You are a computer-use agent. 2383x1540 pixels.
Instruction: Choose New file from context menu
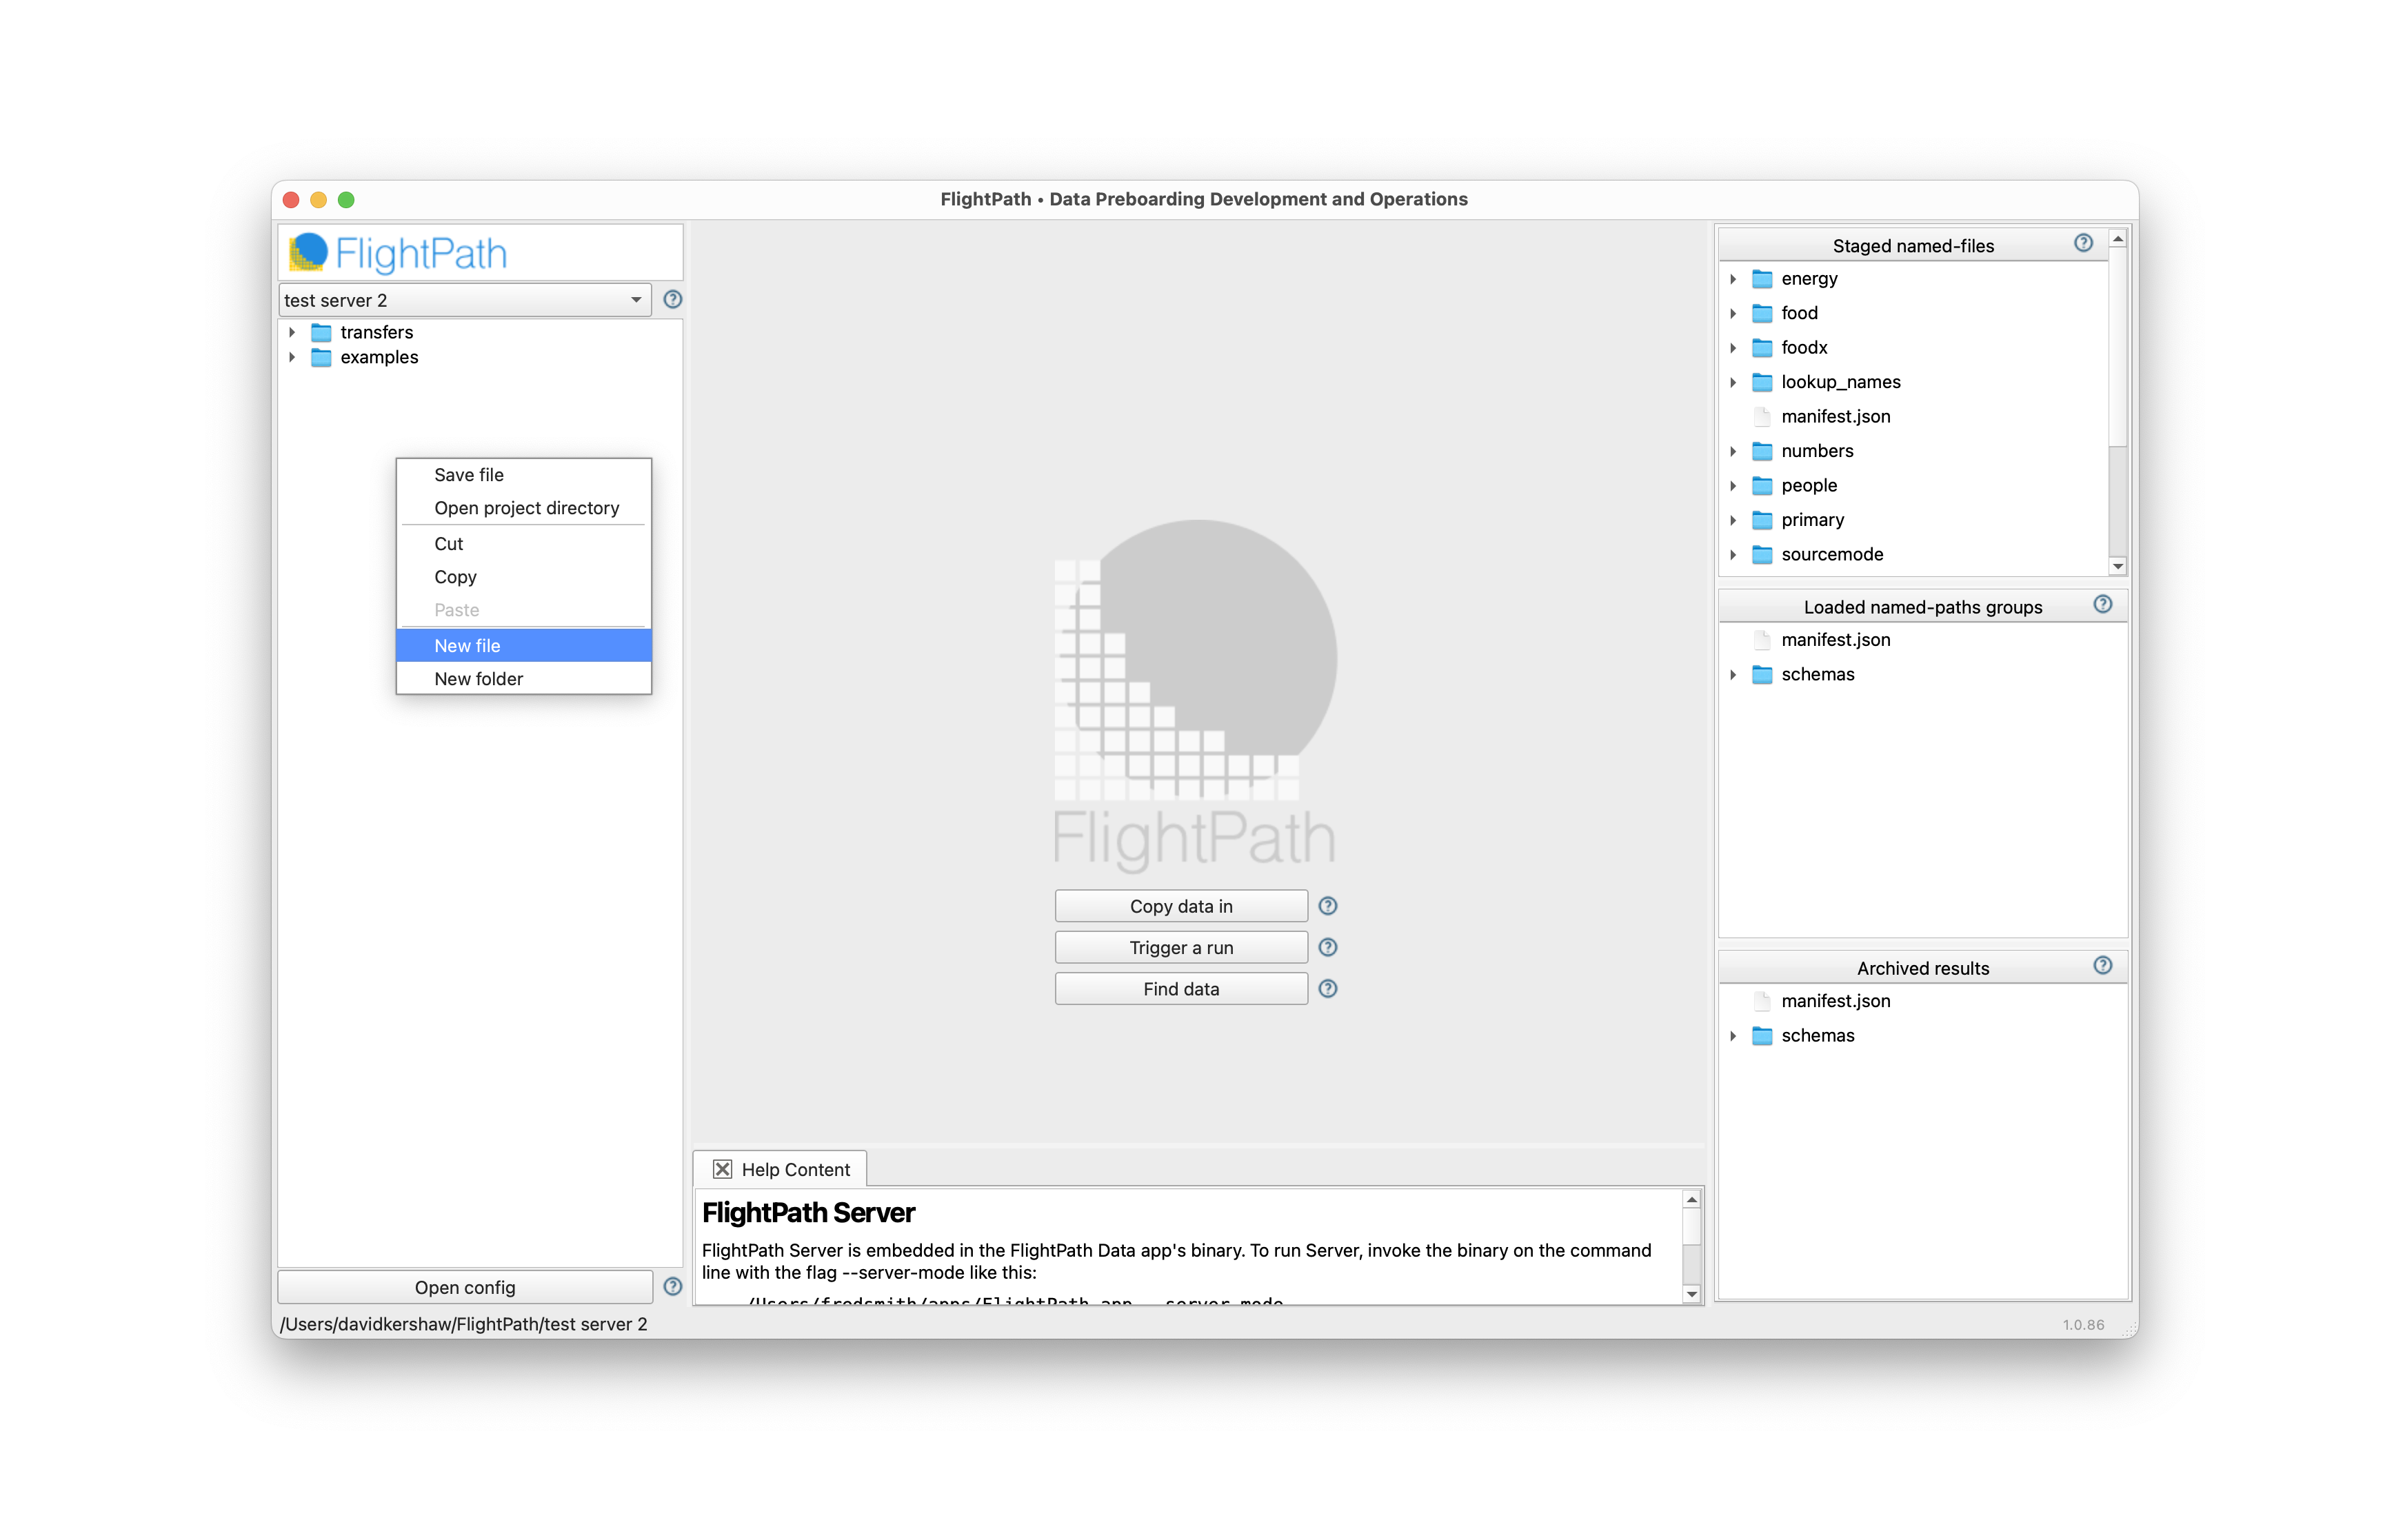tap(522, 645)
